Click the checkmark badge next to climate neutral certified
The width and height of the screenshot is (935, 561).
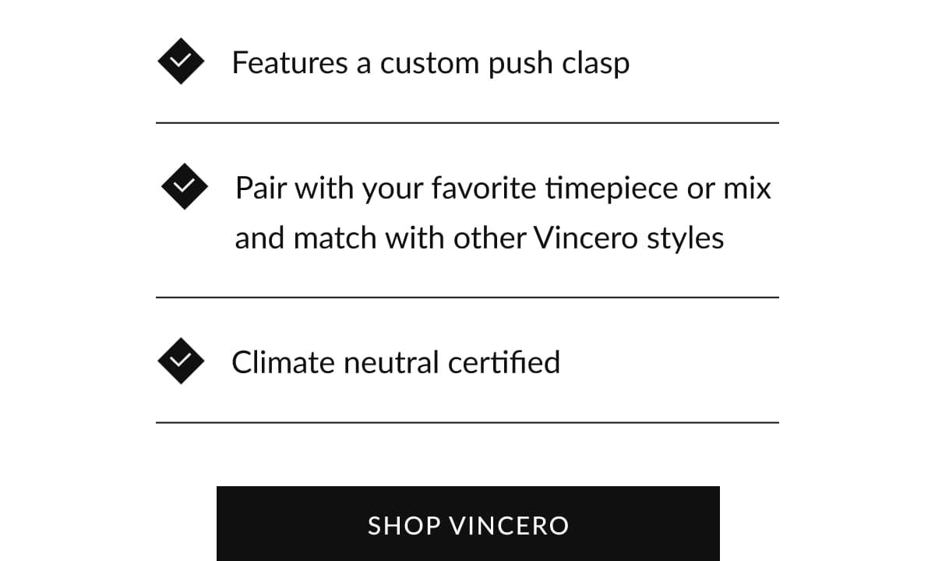(x=180, y=360)
